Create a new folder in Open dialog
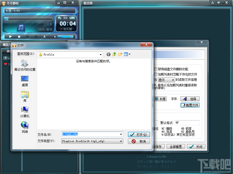Image resolution: width=233 pixels, height=174 pixels. coord(120,54)
